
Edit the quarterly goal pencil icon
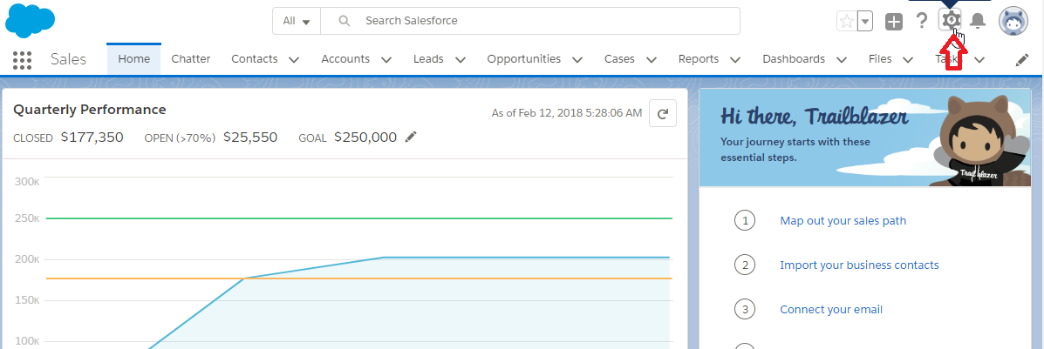coord(411,137)
